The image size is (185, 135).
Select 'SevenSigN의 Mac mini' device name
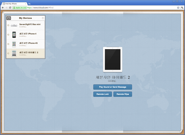[30, 24]
